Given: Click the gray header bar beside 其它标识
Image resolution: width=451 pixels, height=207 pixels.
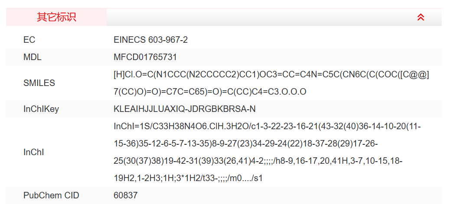Looking at the screenshot, I should 260,17.
